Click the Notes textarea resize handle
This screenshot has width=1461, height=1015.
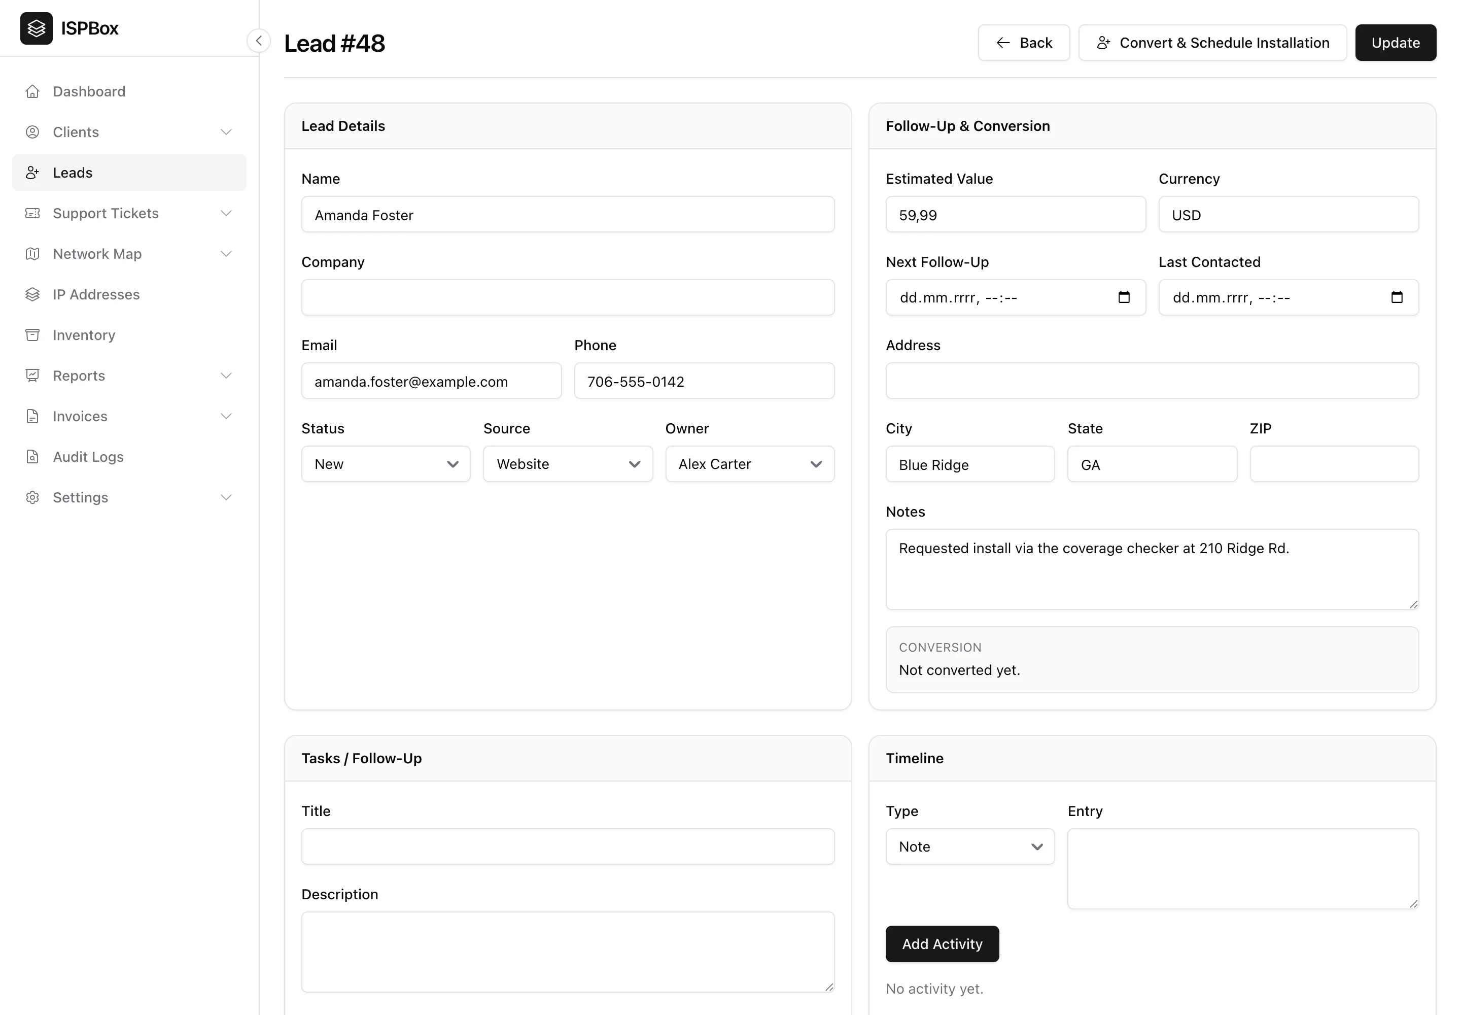point(1413,604)
